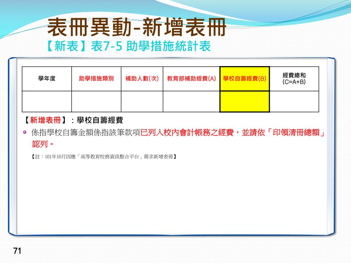Click the 助學措施類別 column header
351x263 pixels.
(96, 79)
